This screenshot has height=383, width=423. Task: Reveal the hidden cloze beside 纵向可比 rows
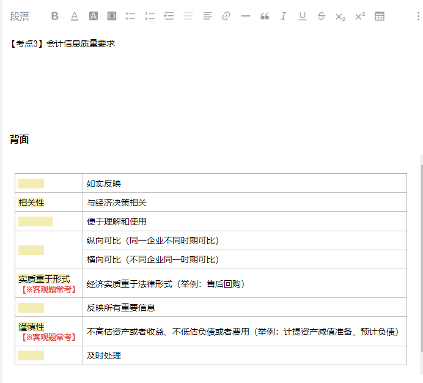[31, 250]
